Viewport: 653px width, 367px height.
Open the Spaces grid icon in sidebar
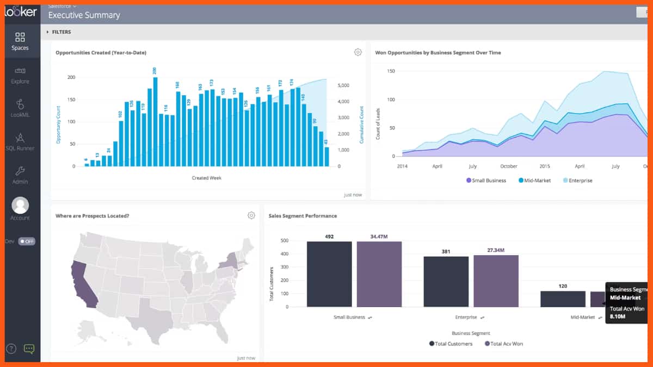point(20,38)
